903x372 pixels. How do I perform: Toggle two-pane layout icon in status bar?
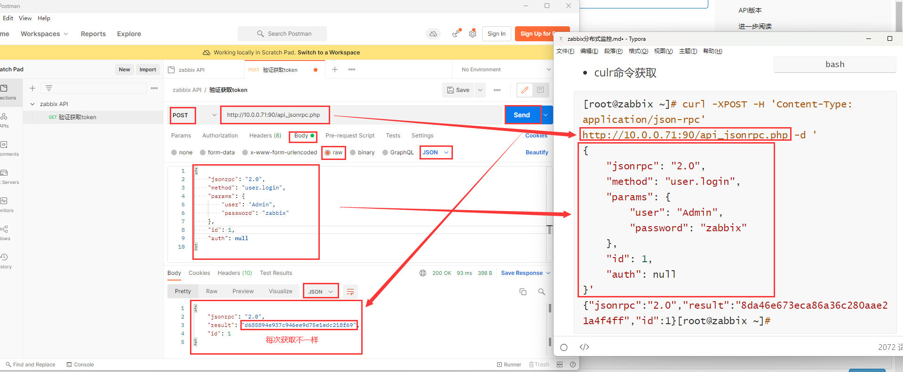point(560,364)
